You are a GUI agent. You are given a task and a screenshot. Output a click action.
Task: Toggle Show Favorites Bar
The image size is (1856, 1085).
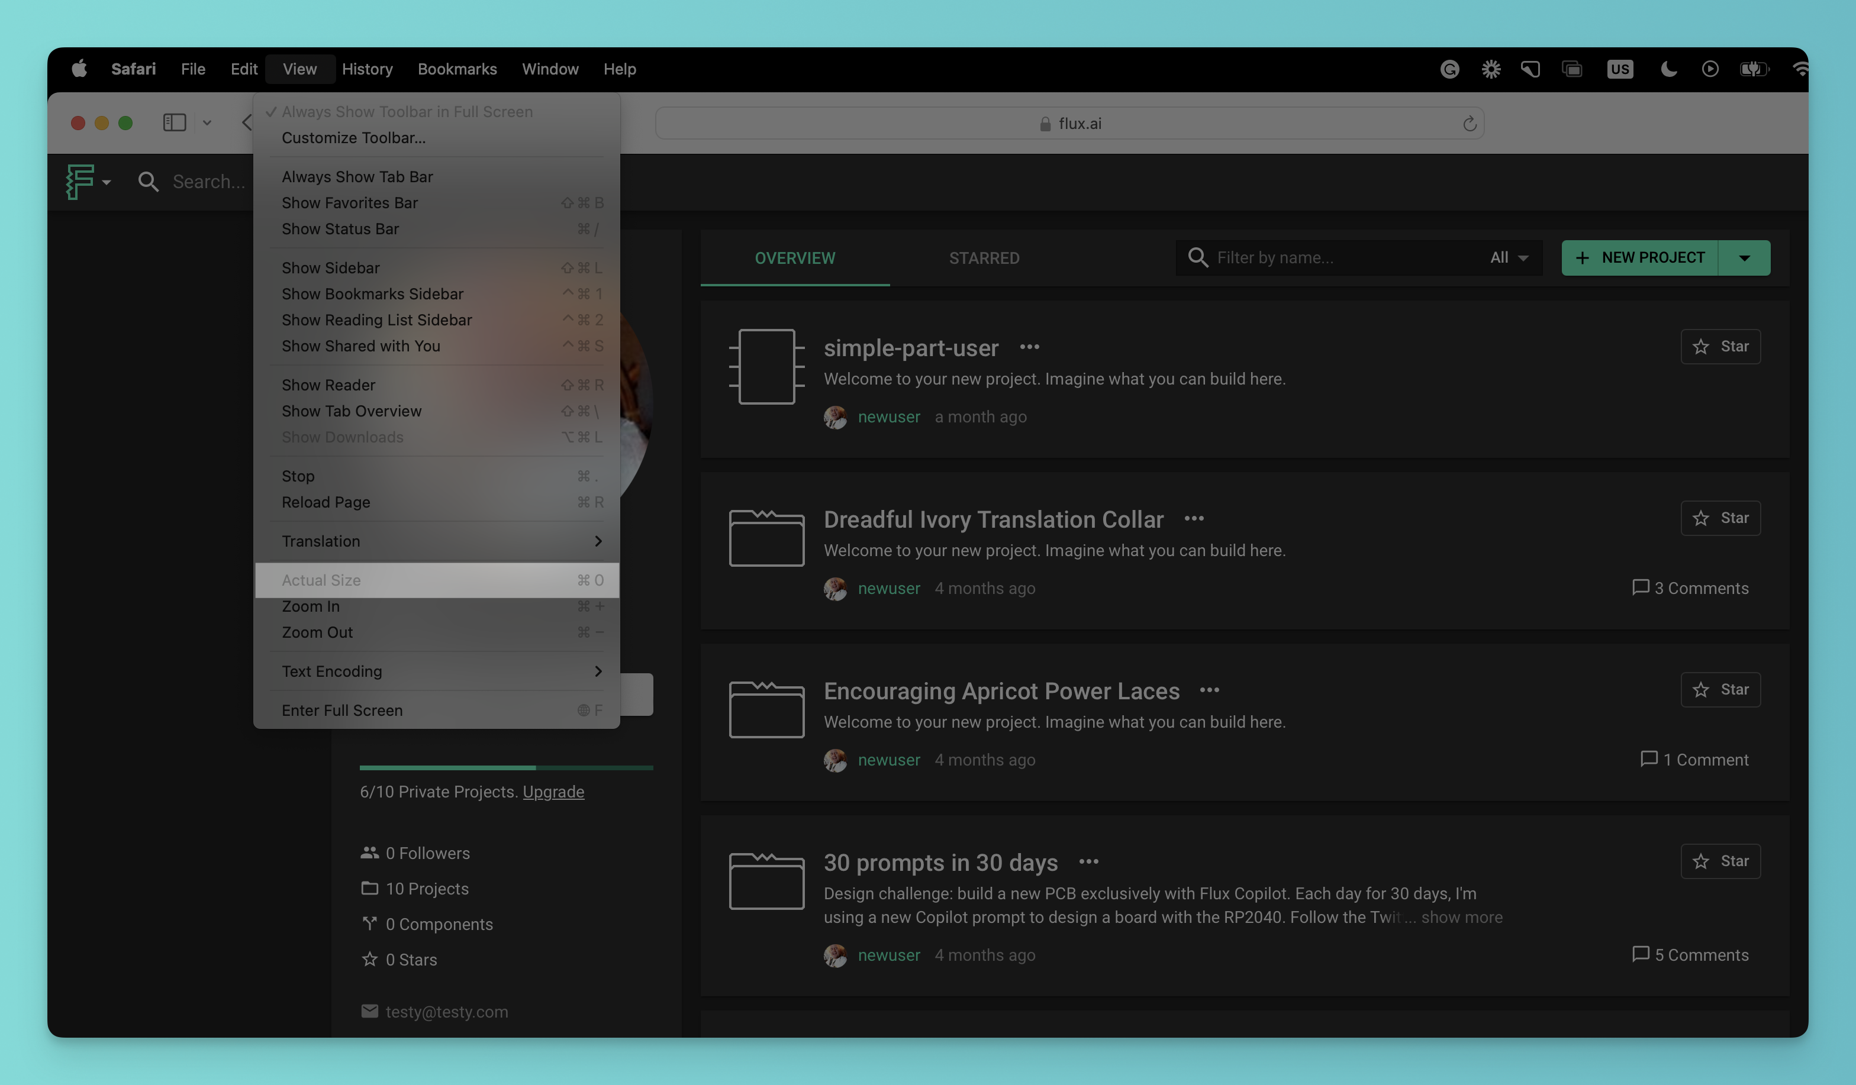pos(436,202)
